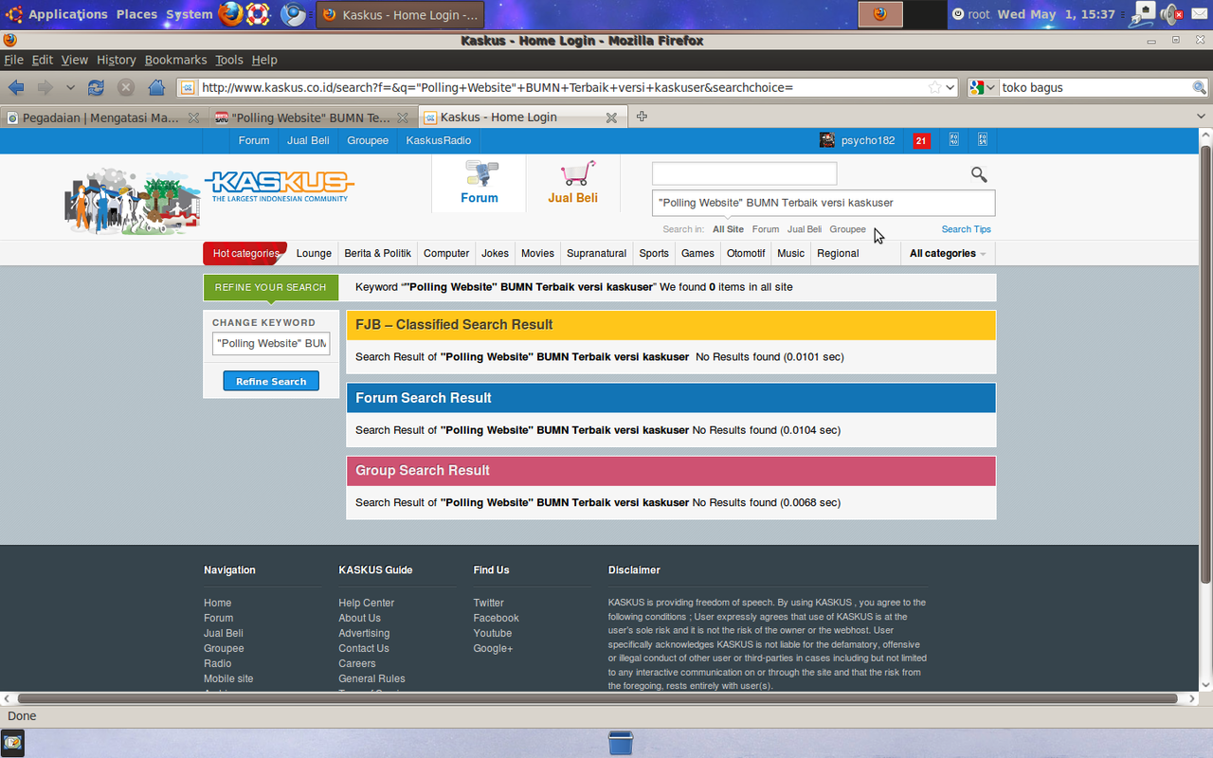
Task: Click the search magnifier in the Firefox search box
Action: [1199, 87]
